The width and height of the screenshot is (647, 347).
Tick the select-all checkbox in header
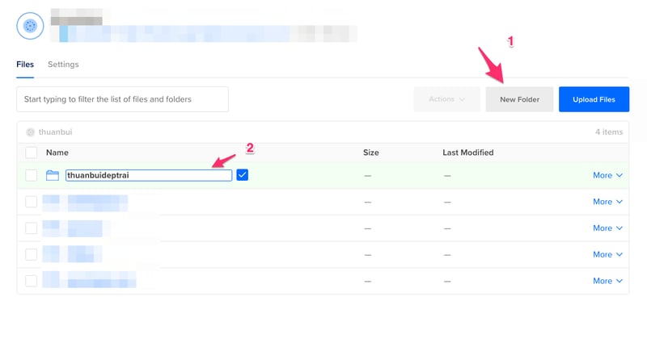pyautogui.click(x=31, y=153)
